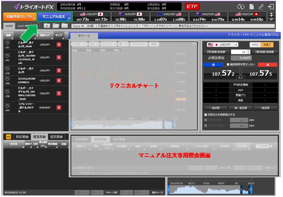
Task: Toggle power for コアレンジャー AUD/NZD strategy
Action: coord(7,106)
